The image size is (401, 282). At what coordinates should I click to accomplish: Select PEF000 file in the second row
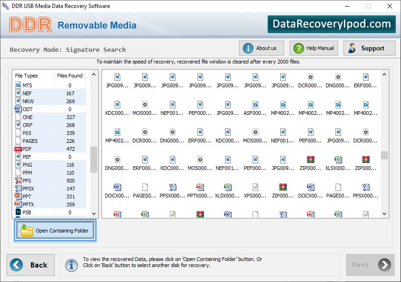[x=200, y=108]
